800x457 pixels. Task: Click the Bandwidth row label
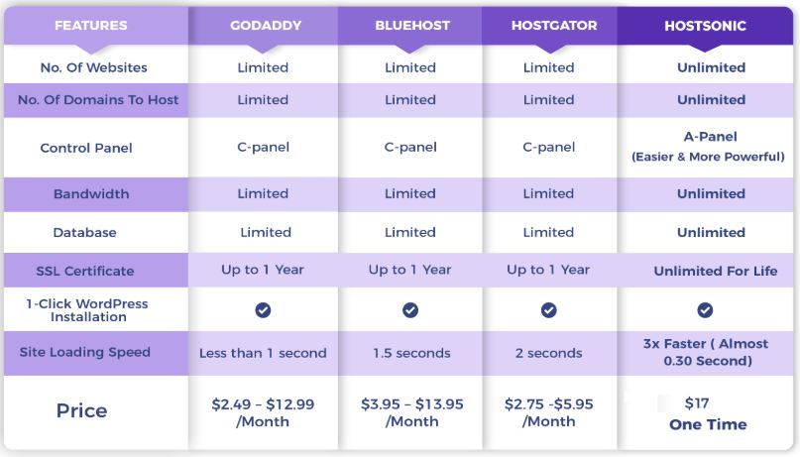click(x=91, y=194)
